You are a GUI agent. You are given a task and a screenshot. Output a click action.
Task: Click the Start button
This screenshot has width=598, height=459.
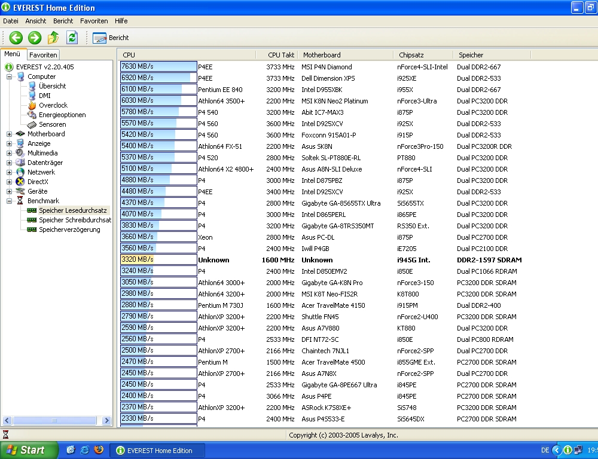pyautogui.click(x=29, y=450)
